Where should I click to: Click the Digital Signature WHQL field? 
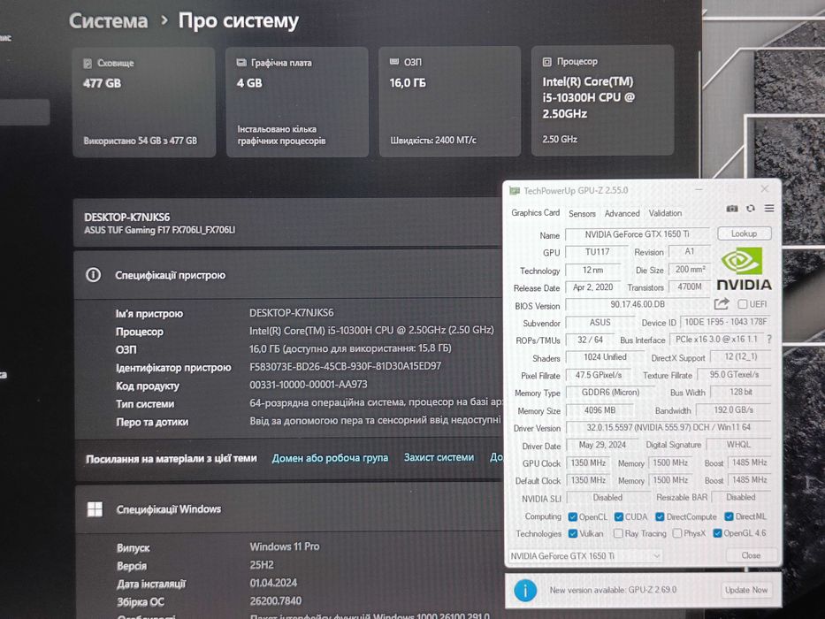pyautogui.click(x=738, y=445)
